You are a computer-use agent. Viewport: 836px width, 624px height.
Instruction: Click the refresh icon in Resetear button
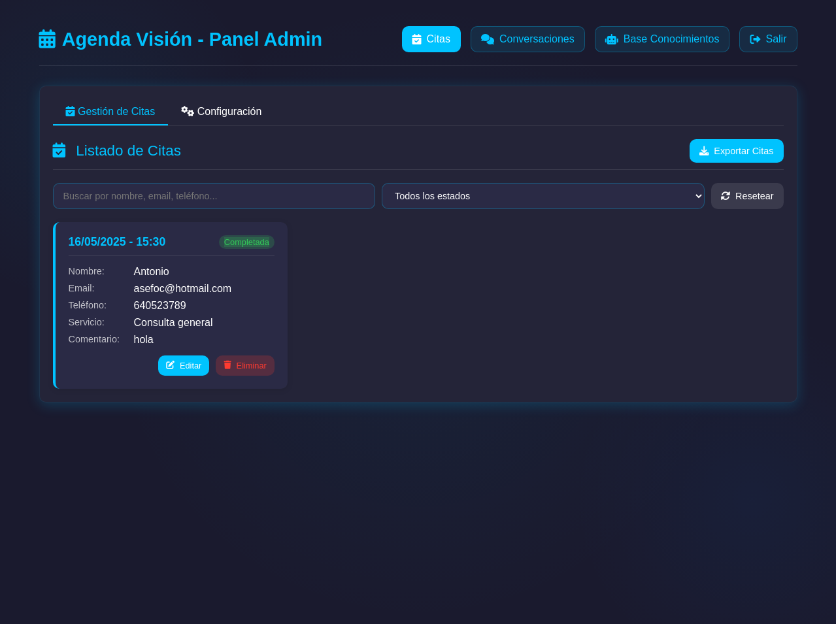coord(726,196)
